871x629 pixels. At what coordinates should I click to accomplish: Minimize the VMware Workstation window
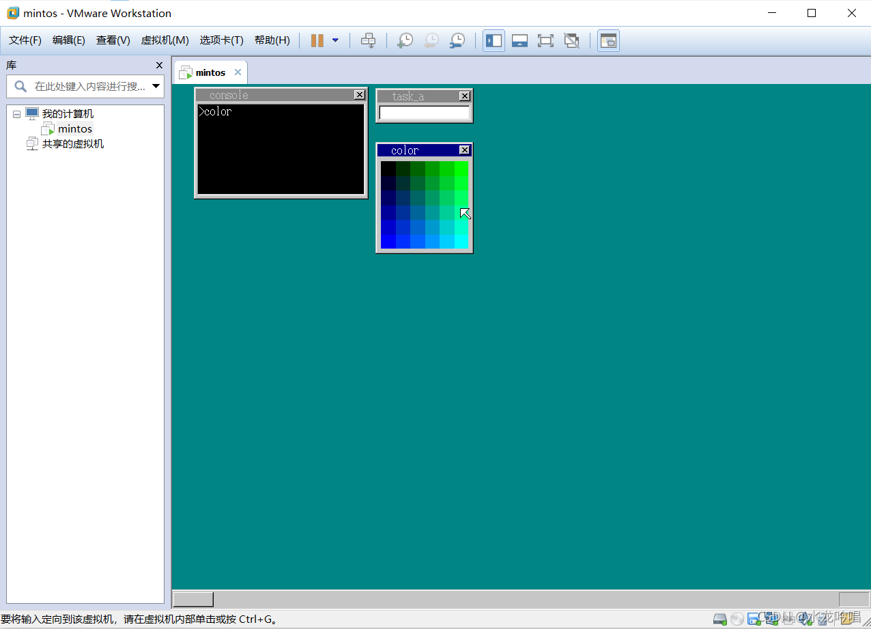(x=772, y=13)
